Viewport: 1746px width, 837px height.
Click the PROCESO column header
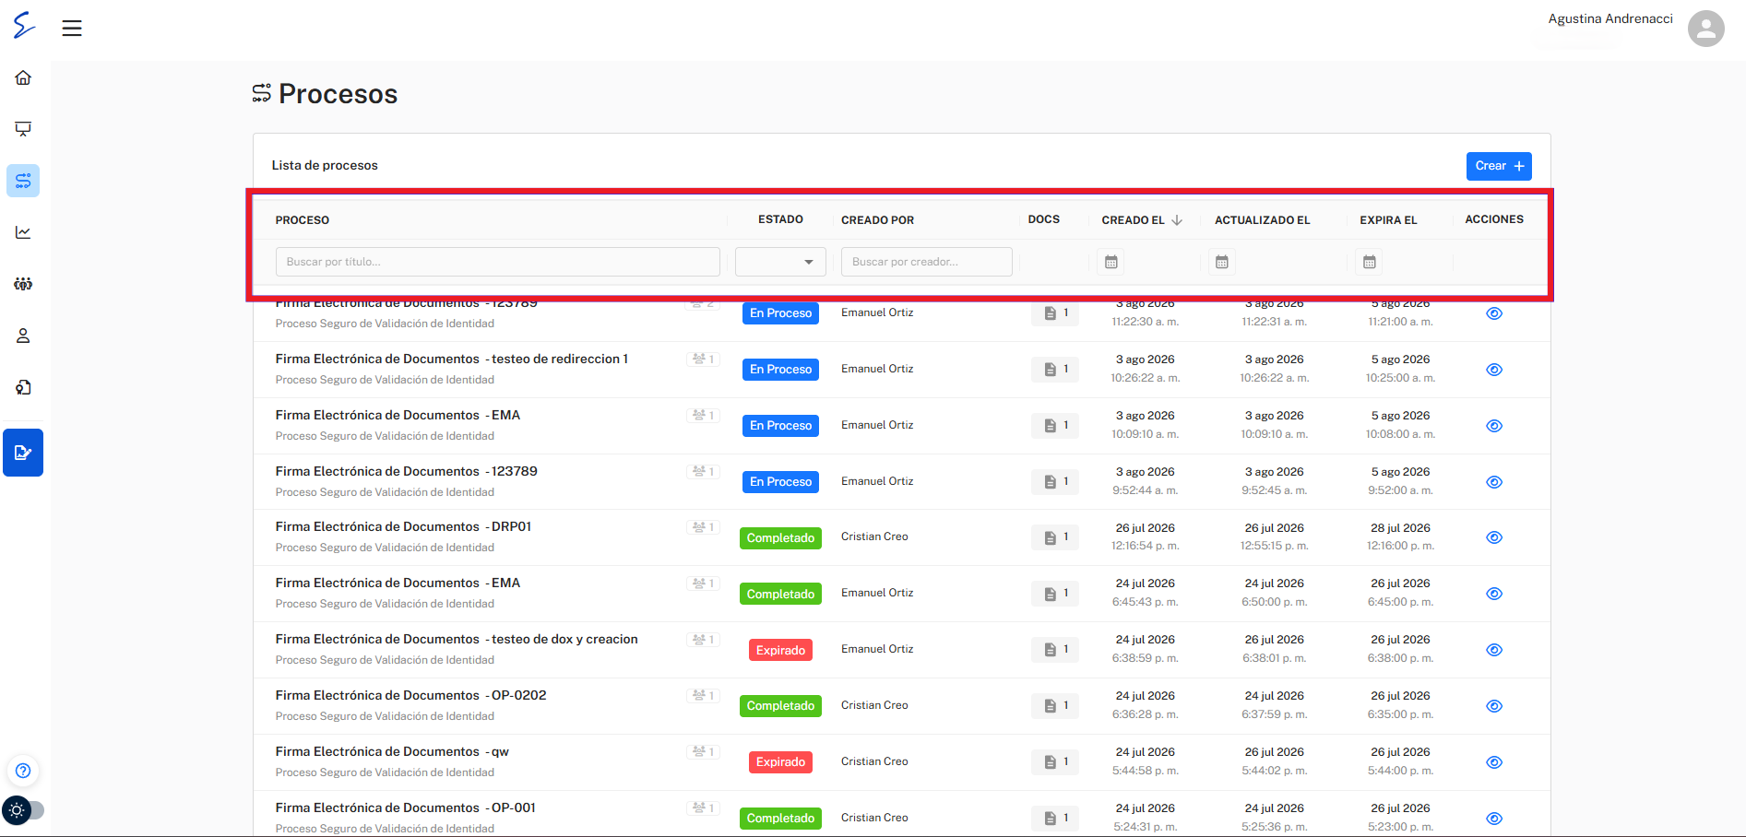(303, 220)
